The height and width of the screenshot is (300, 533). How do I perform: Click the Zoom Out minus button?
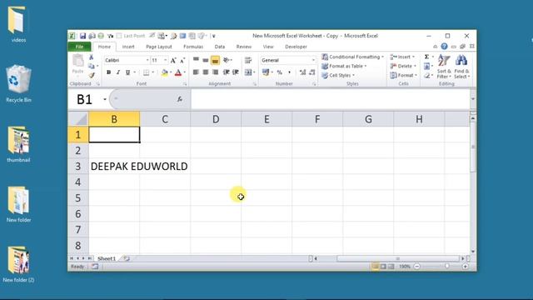click(417, 267)
